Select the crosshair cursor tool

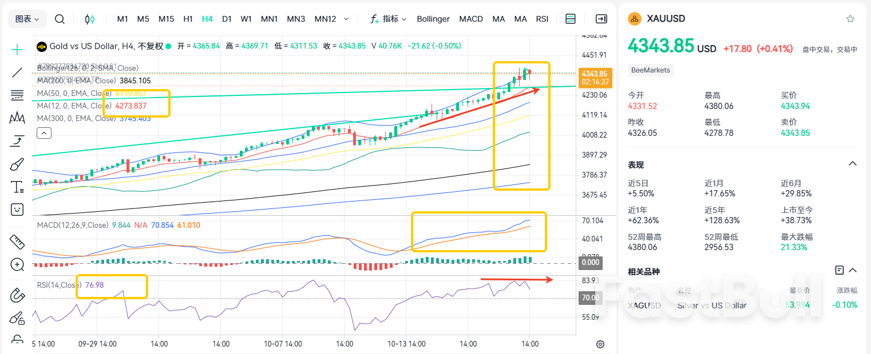coord(17,50)
